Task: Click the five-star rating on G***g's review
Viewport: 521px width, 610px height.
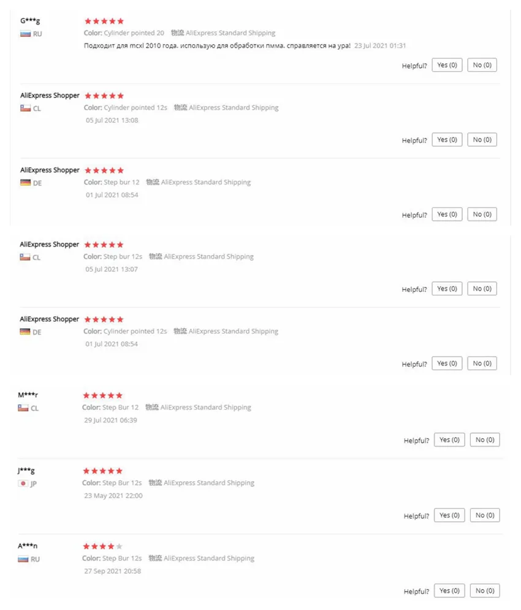Action: pos(104,21)
